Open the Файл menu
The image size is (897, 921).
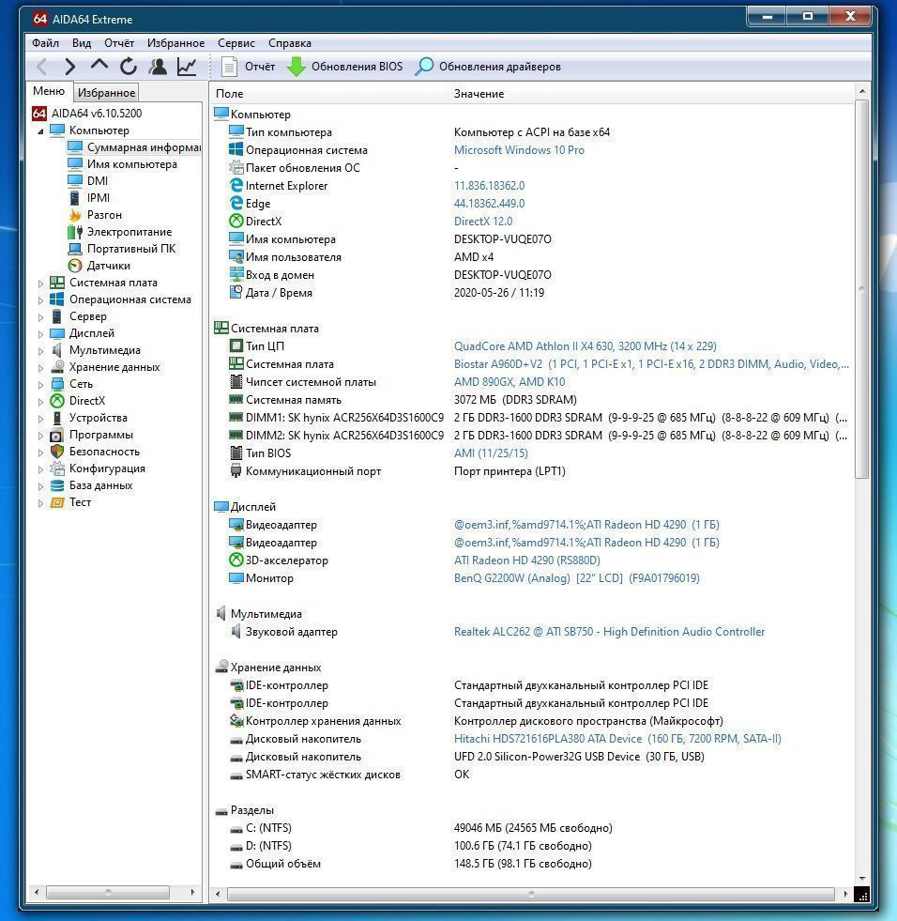tap(45, 43)
